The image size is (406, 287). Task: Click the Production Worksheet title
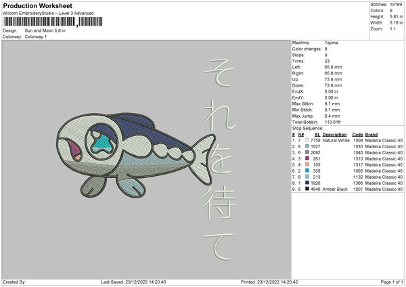coord(38,5)
